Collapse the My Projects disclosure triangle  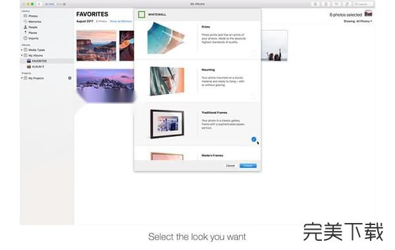22,78
